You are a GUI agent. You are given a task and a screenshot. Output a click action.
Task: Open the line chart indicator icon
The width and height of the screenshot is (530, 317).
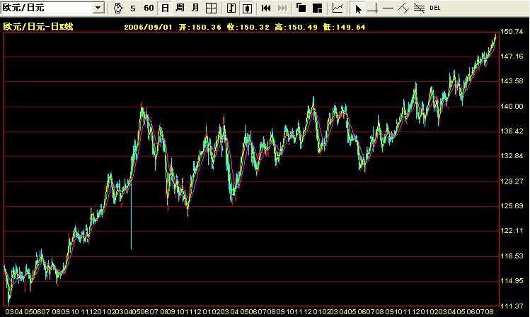pos(338,8)
